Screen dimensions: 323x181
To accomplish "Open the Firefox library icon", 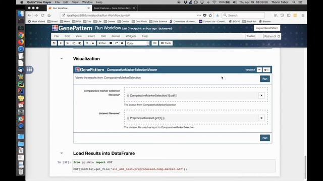I will [x=276, y=16].
